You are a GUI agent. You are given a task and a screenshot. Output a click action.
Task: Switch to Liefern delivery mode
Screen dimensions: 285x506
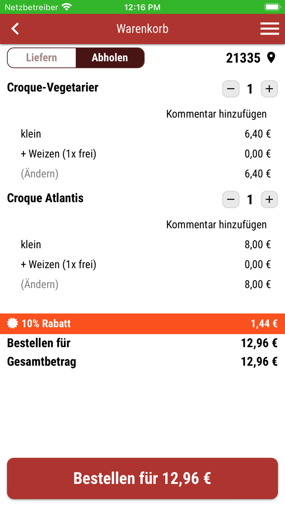coord(41,57)
